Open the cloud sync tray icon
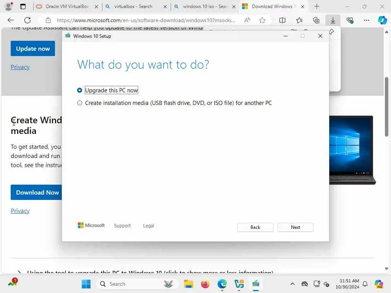 click(x=304, y=284)
